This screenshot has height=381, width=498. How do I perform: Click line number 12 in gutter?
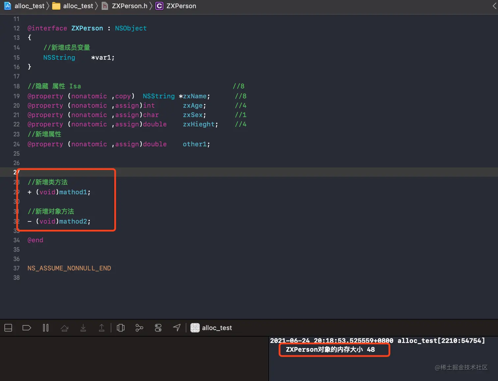tap(16, 28)
